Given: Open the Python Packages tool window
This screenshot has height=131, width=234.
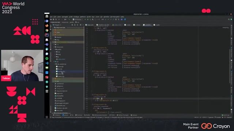Looking at the screenshot, I should [x=122, y=115].
